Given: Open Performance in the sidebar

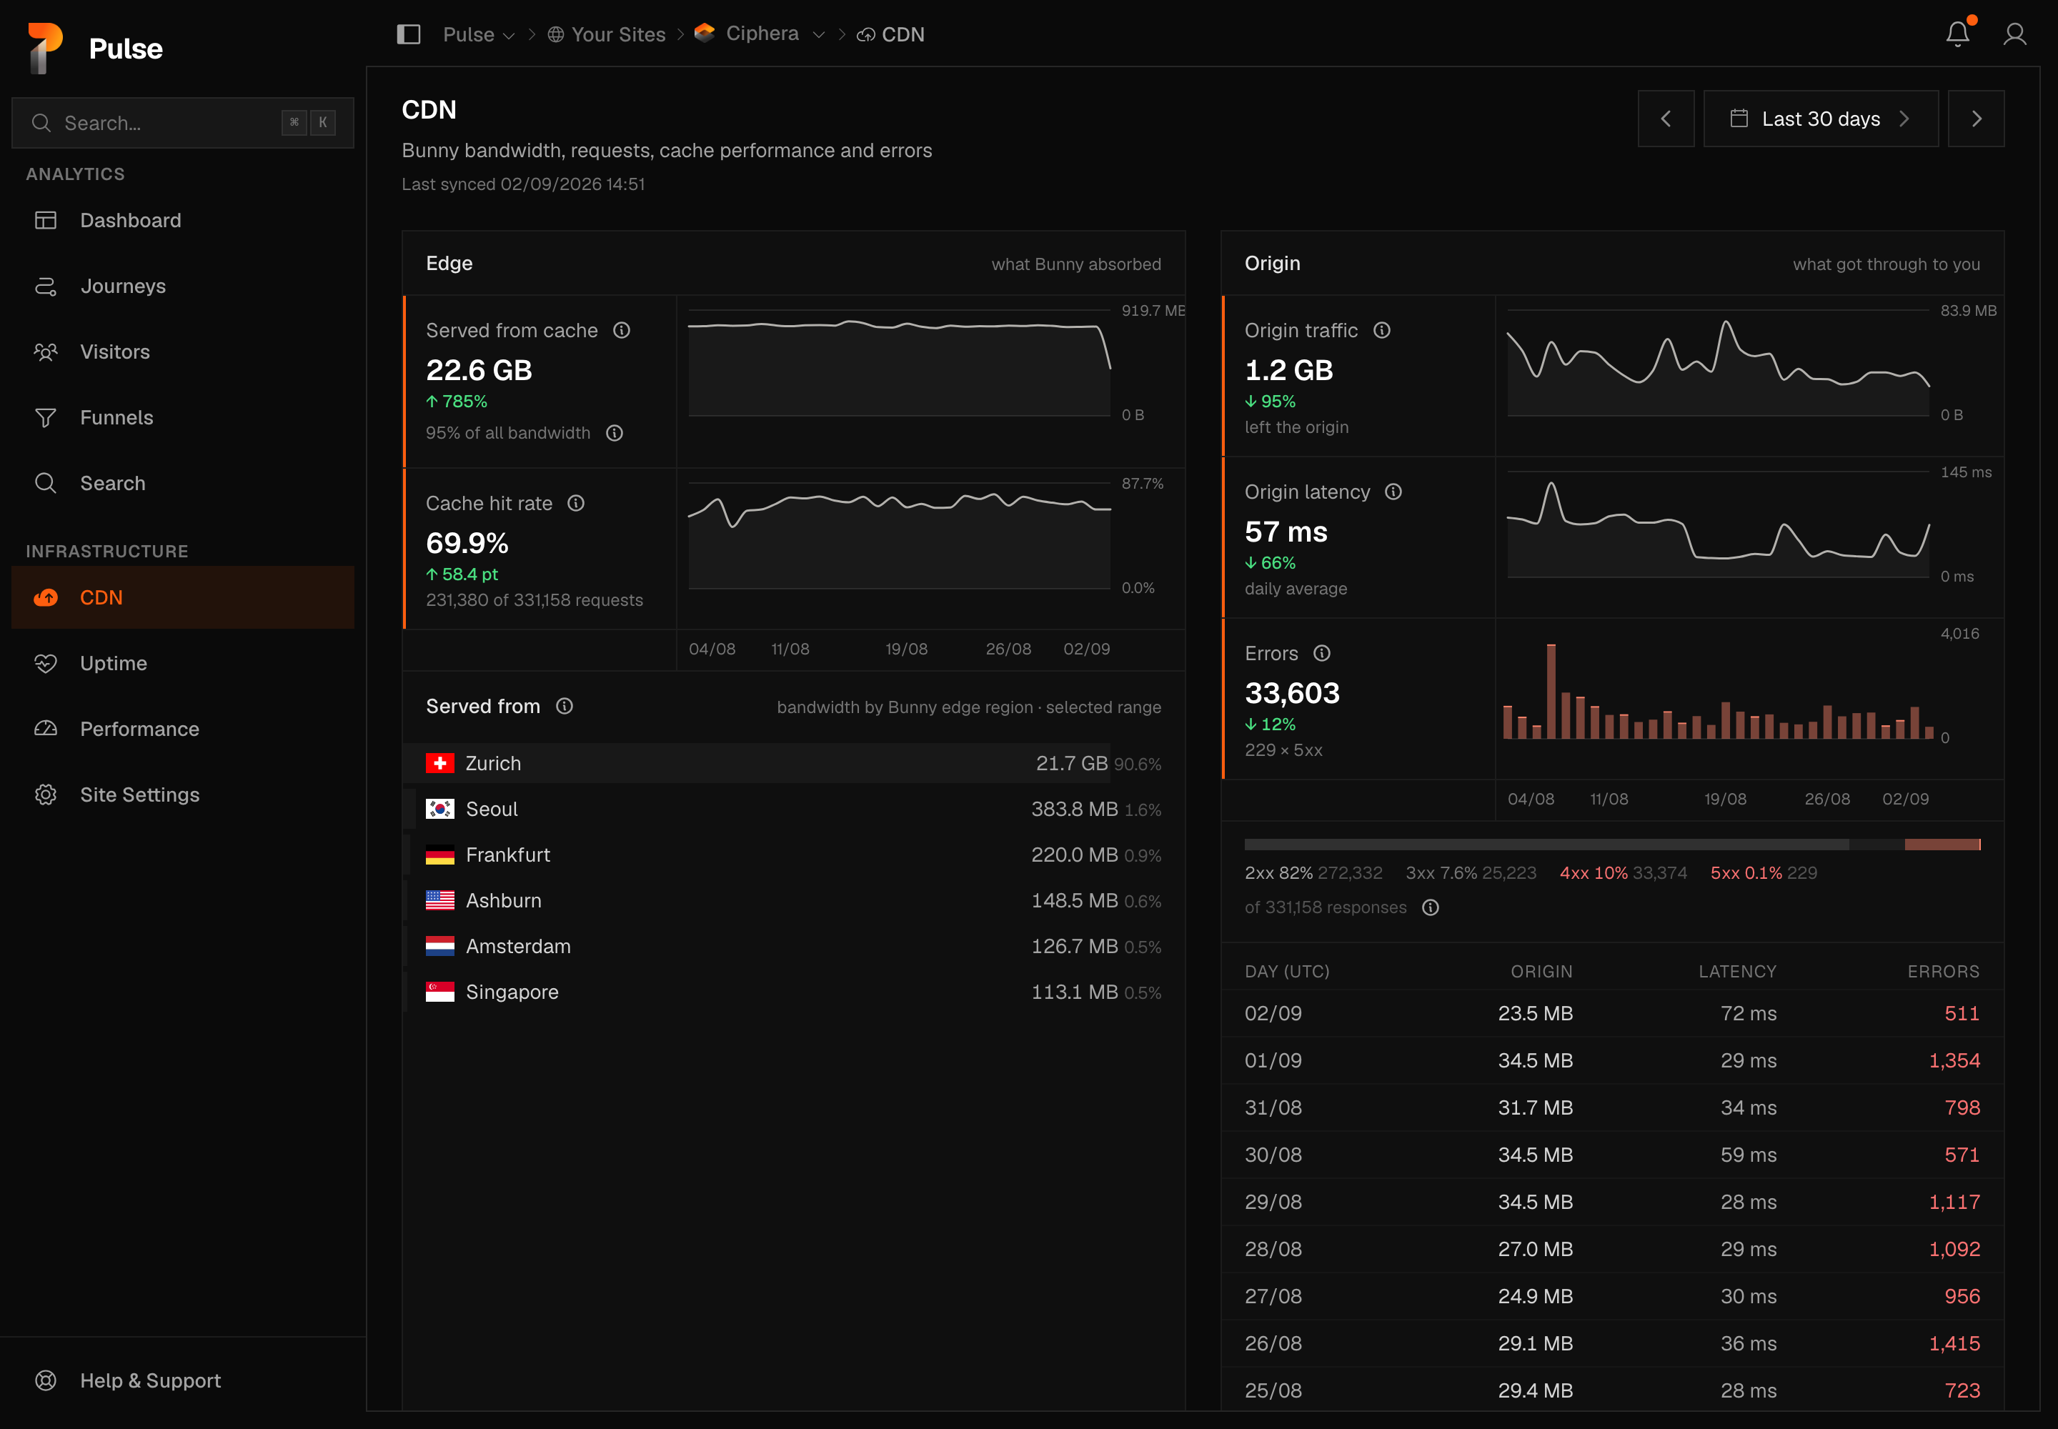Looking at the screenshot, I should pyautogui.click(x=183, y=729).
